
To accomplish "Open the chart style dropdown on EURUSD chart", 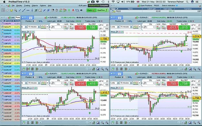I will (48, 27).
